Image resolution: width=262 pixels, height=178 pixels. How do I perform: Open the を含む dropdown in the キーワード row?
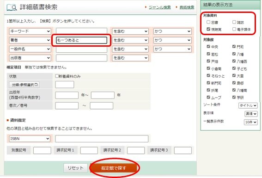pos(130,31)
